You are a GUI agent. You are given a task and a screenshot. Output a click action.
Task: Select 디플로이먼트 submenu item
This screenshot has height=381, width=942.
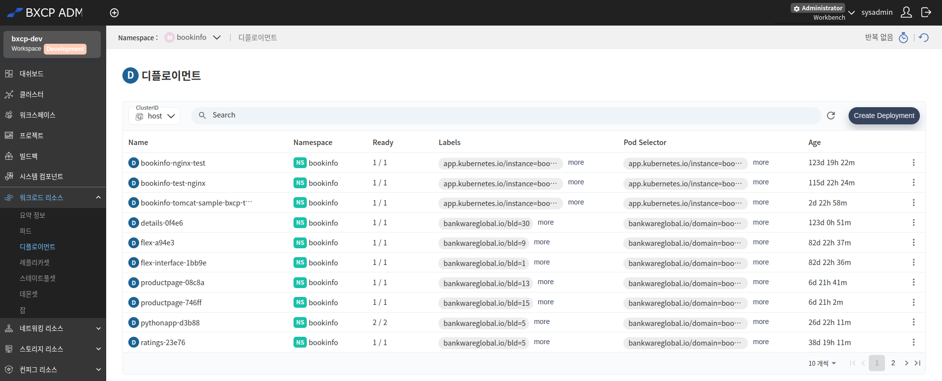coord(37,247)
